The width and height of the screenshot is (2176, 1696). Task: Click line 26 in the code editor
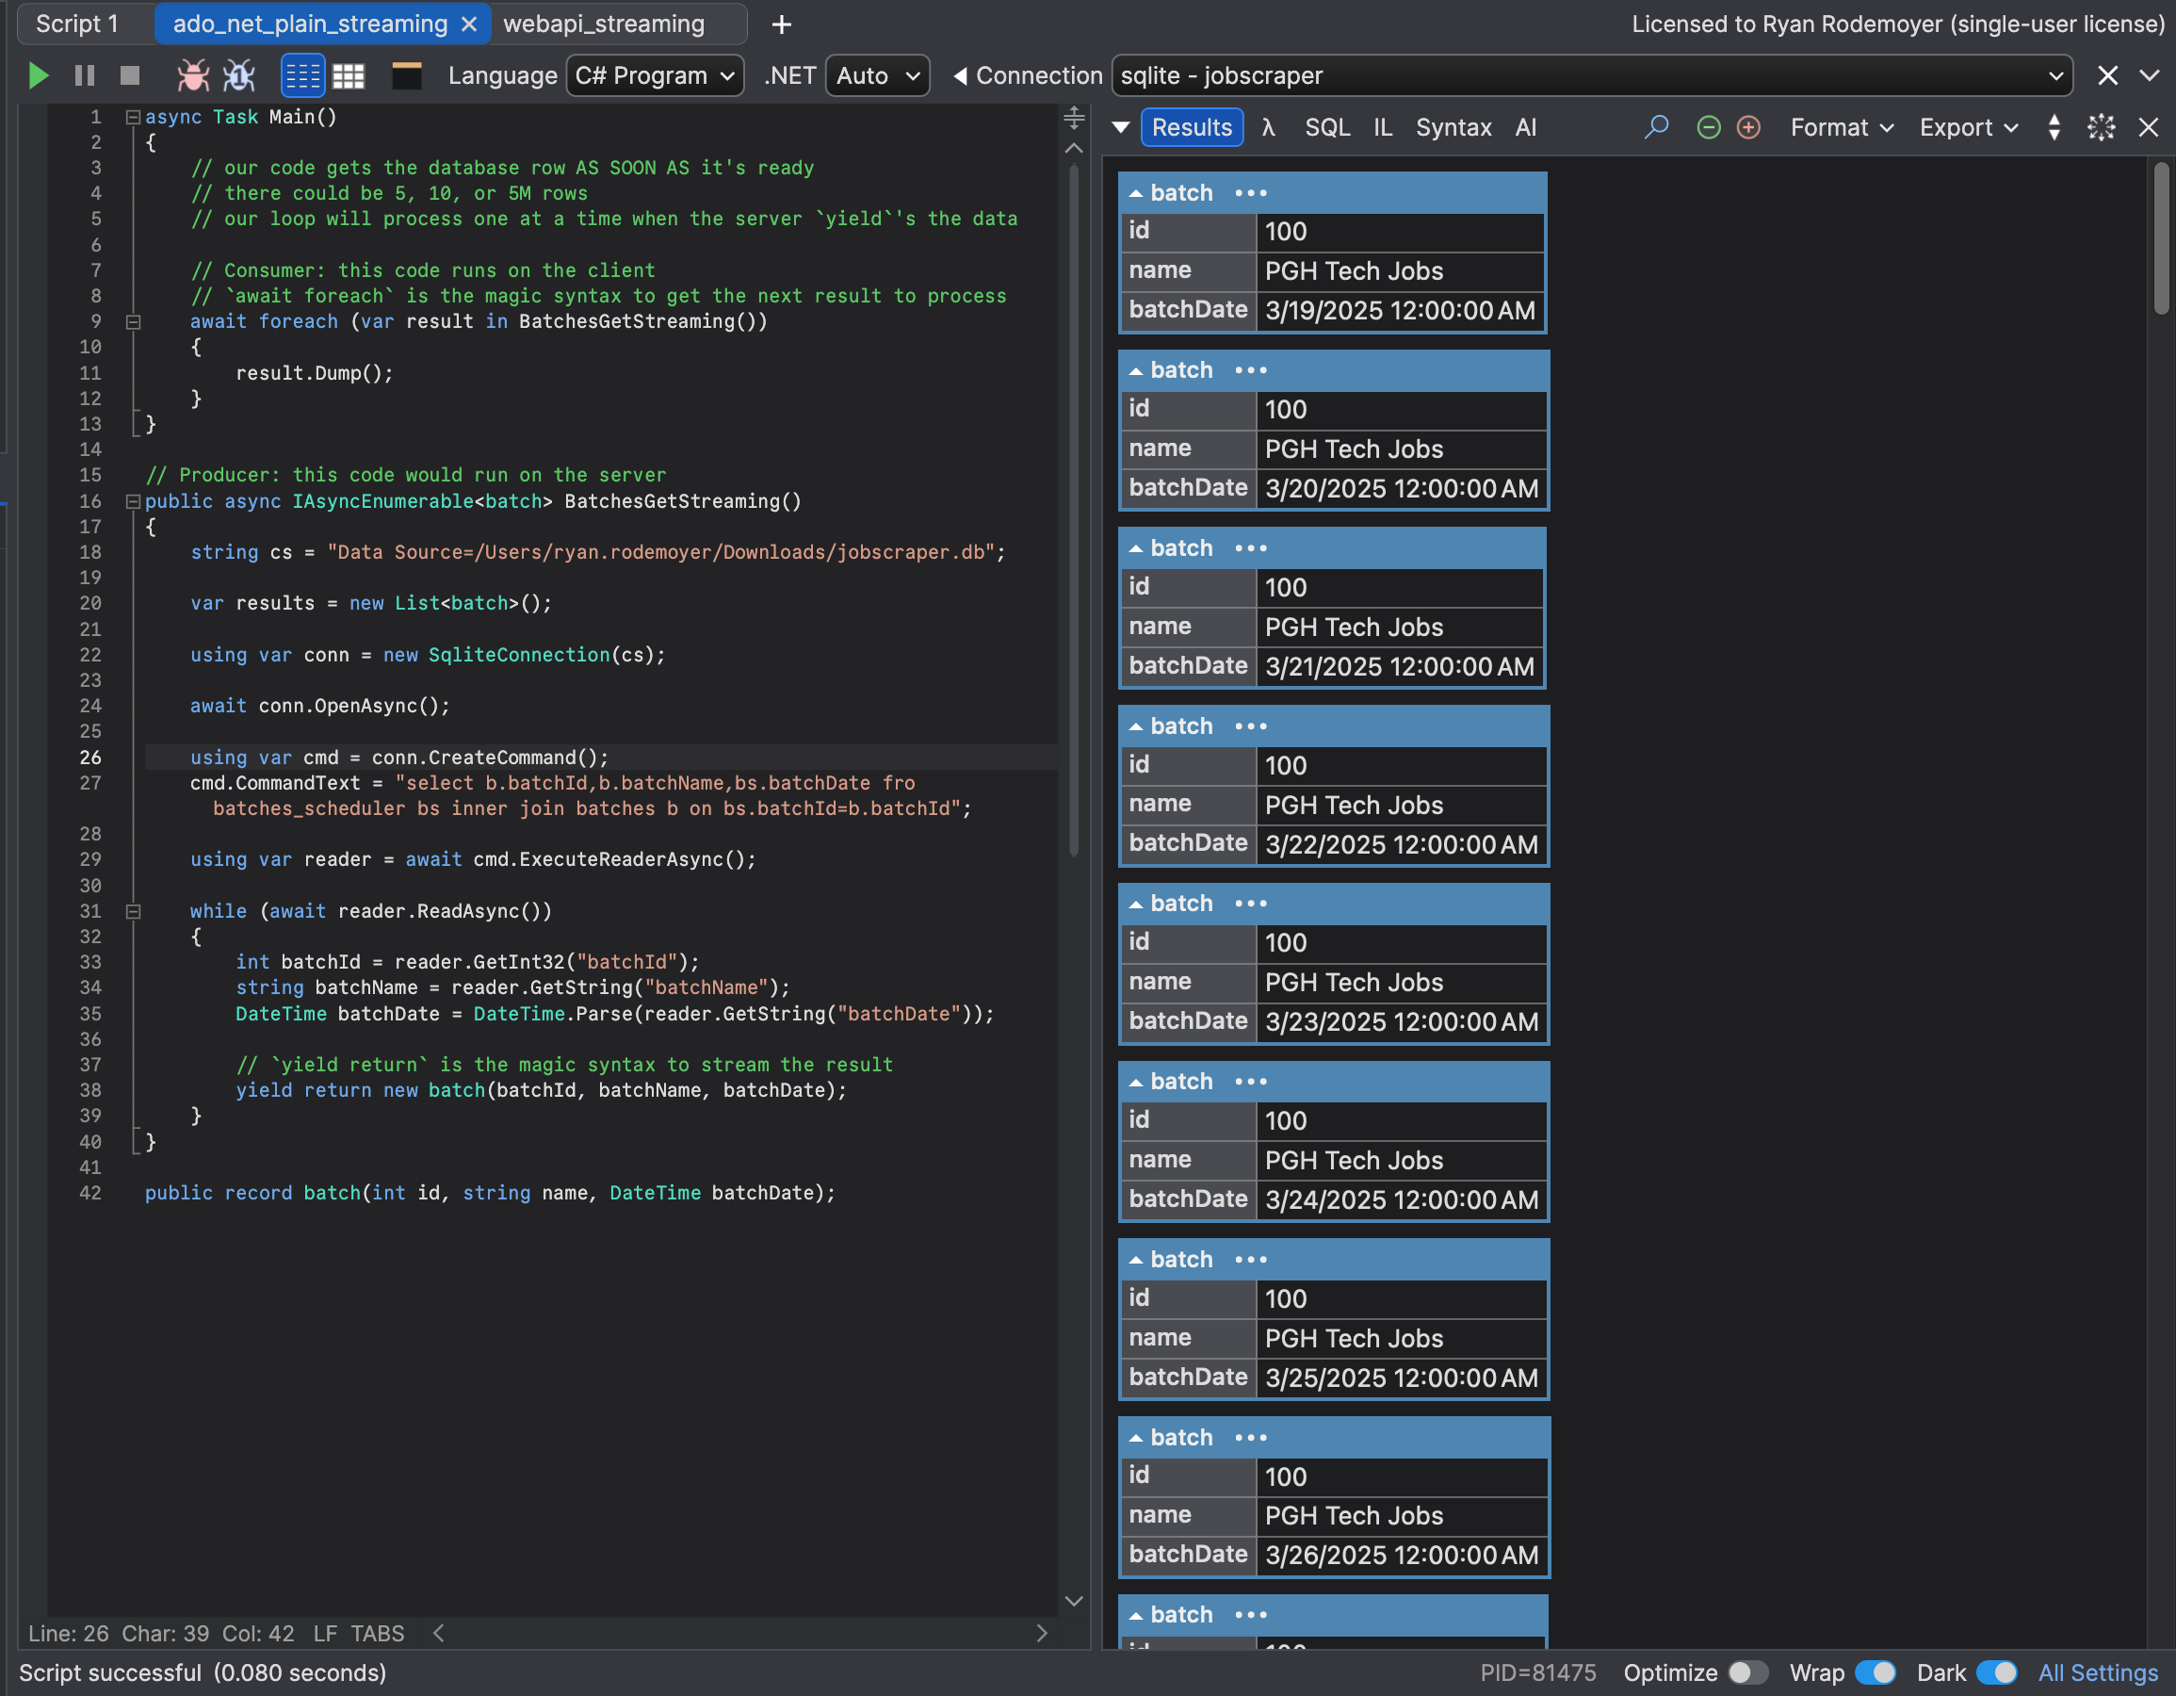(x=601, y=758)
